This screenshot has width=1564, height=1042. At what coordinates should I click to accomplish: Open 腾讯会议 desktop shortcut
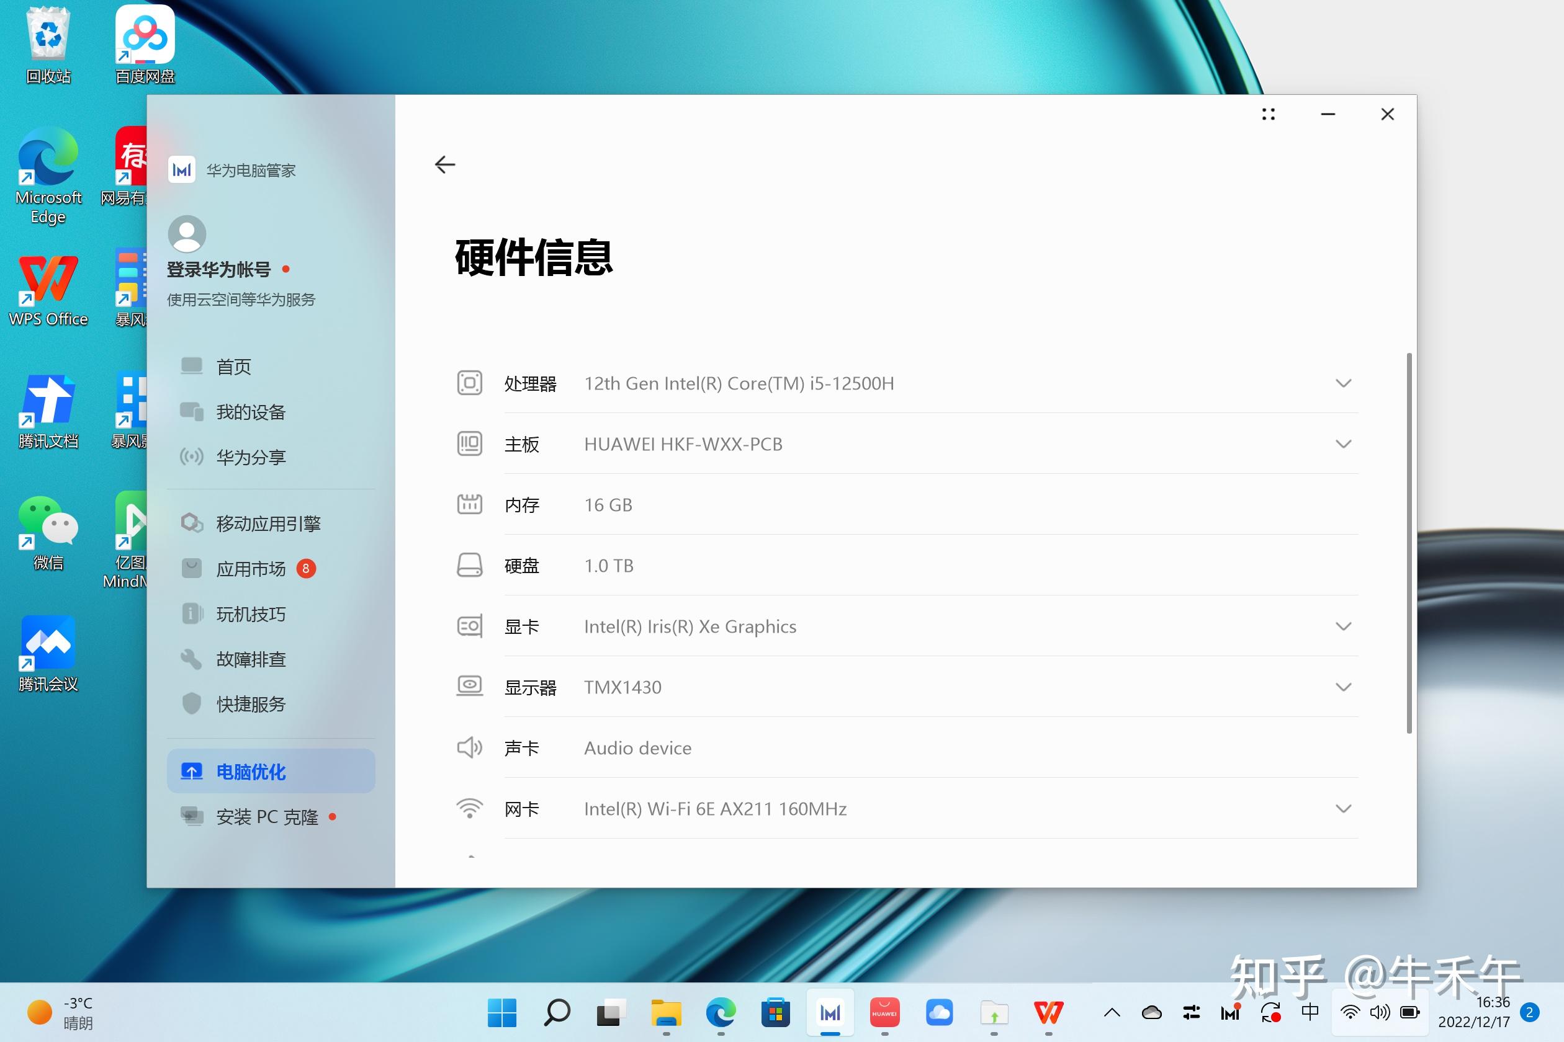tap(48, 654)
